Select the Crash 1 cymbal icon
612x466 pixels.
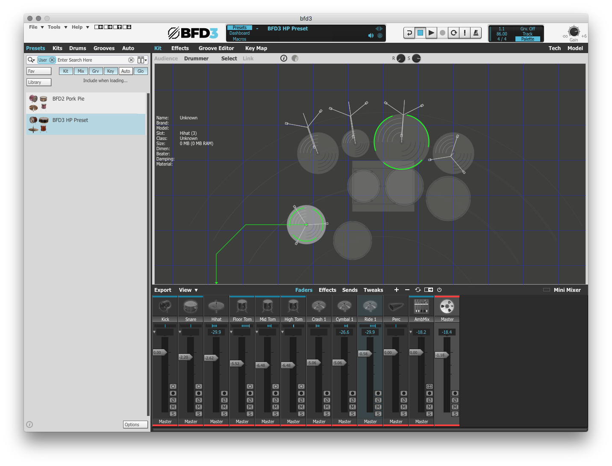click(x=319, y=306)
